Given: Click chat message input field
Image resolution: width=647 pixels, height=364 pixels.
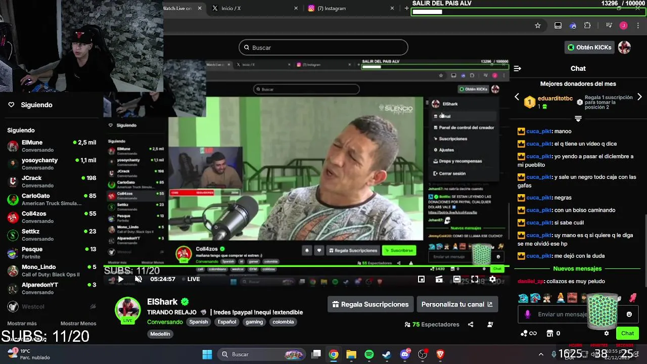Looking at the screenshot, I should 577,314.
